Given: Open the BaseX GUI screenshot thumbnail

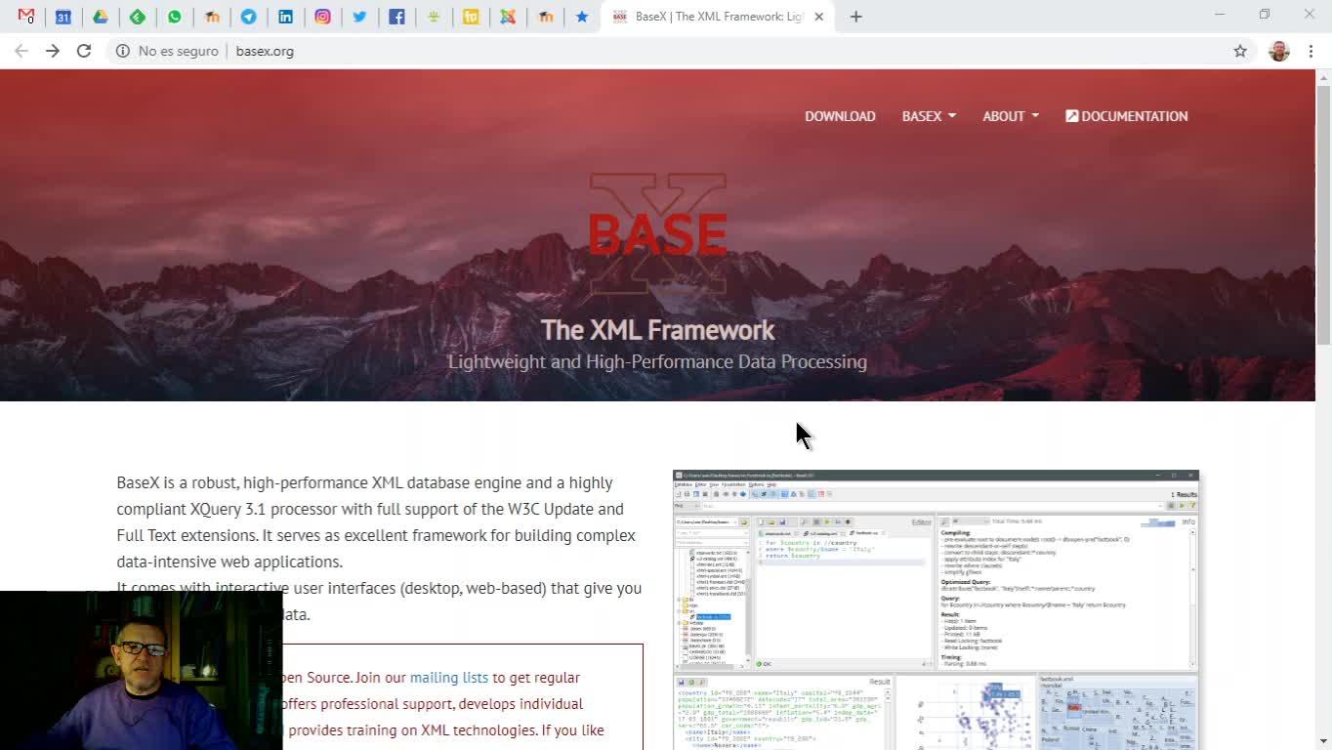Looking at the screenshot, I should [x=936, y=609].
